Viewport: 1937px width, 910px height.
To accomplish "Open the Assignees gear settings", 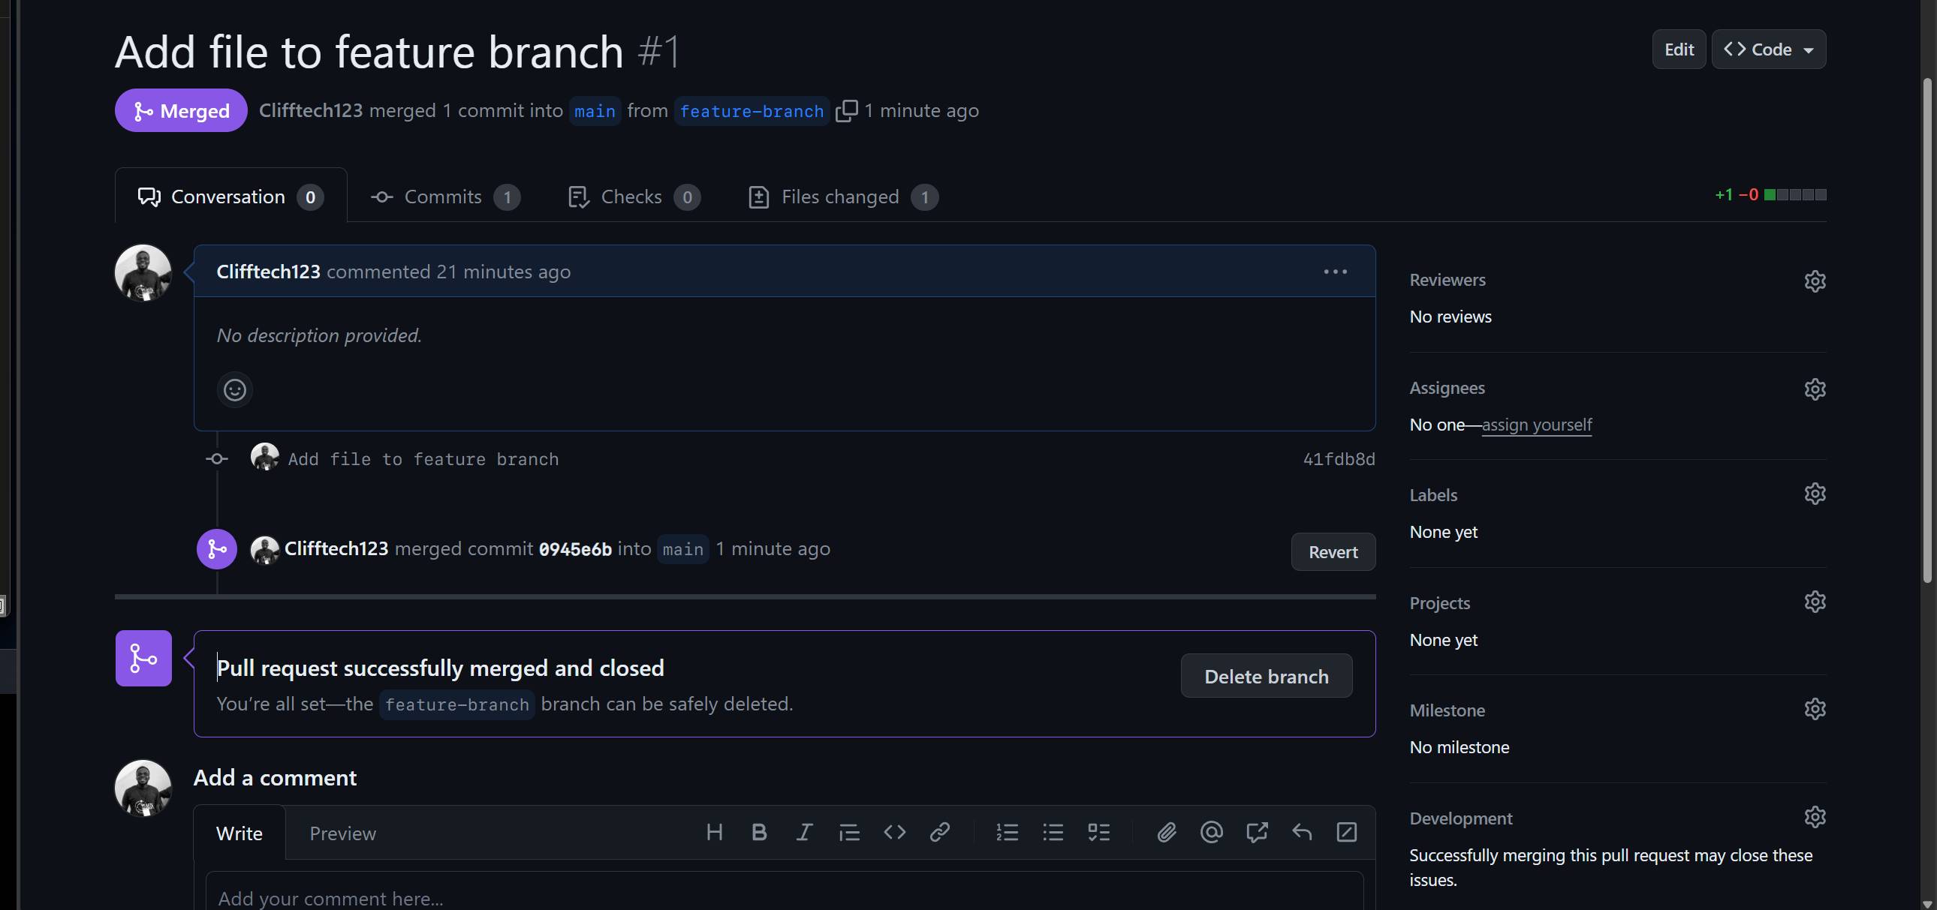I will click(x=1815, y=389).
